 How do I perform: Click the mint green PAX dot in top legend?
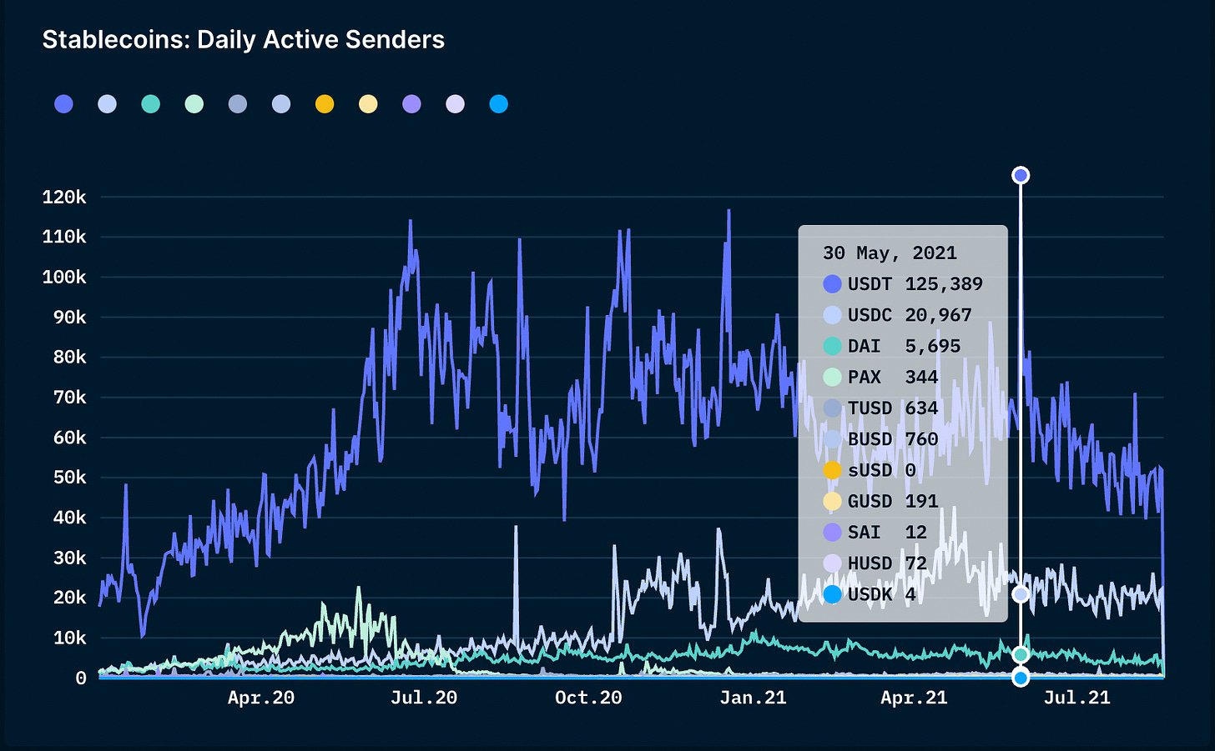coord(194,104)
